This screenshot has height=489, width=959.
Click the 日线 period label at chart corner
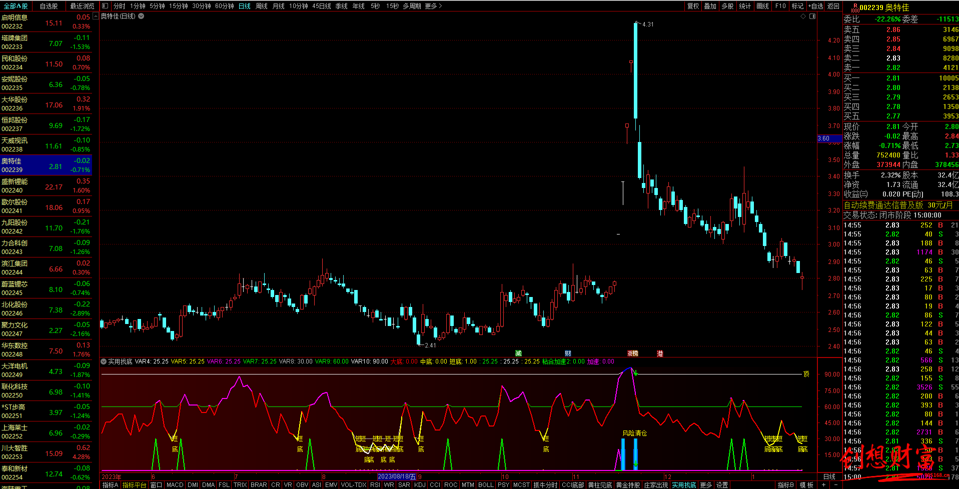tap(829, 476)
